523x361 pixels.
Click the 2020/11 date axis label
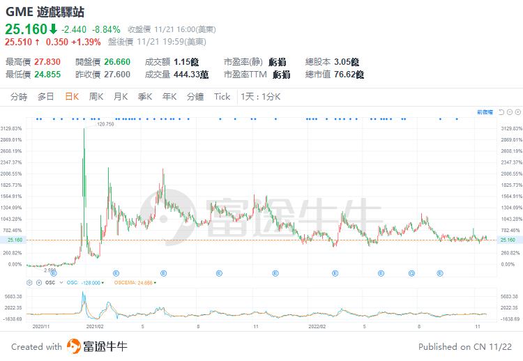click(x=41, y=327)
